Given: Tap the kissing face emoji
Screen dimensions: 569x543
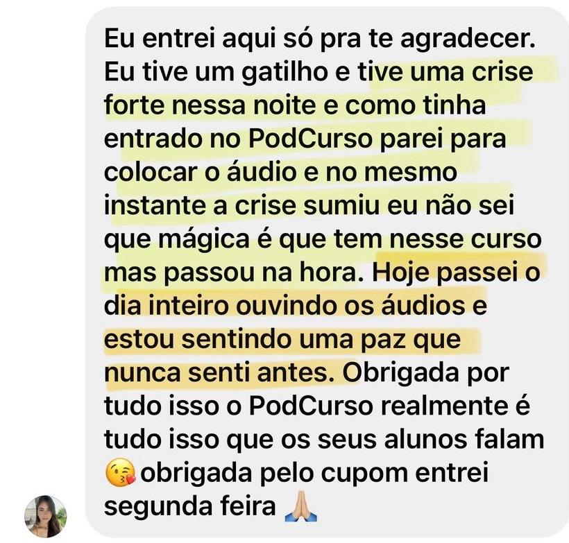Looking at the screenshot, I should click(120, 472).
